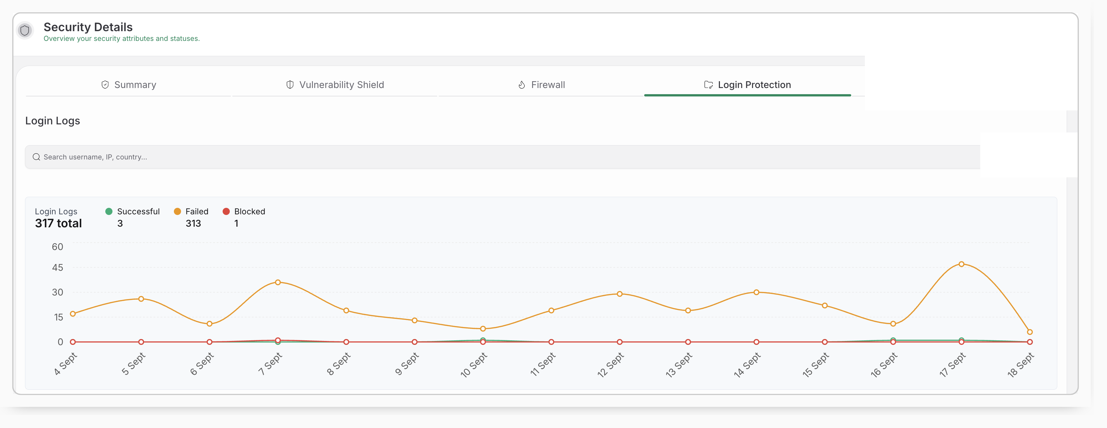1107x428 pixels.
Task: Click the shield icon beside Security Details
Action: point(25,31)
